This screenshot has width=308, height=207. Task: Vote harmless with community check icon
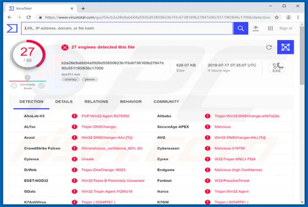[41, 86]
